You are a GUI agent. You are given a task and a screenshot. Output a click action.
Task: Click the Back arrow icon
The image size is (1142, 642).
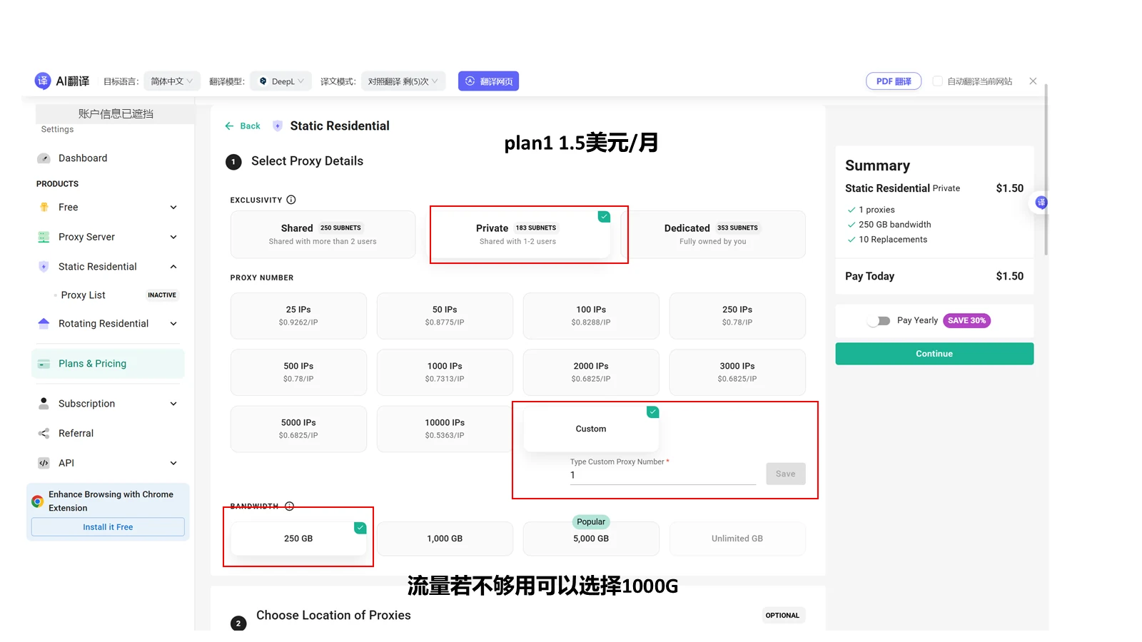click(229, 126)
